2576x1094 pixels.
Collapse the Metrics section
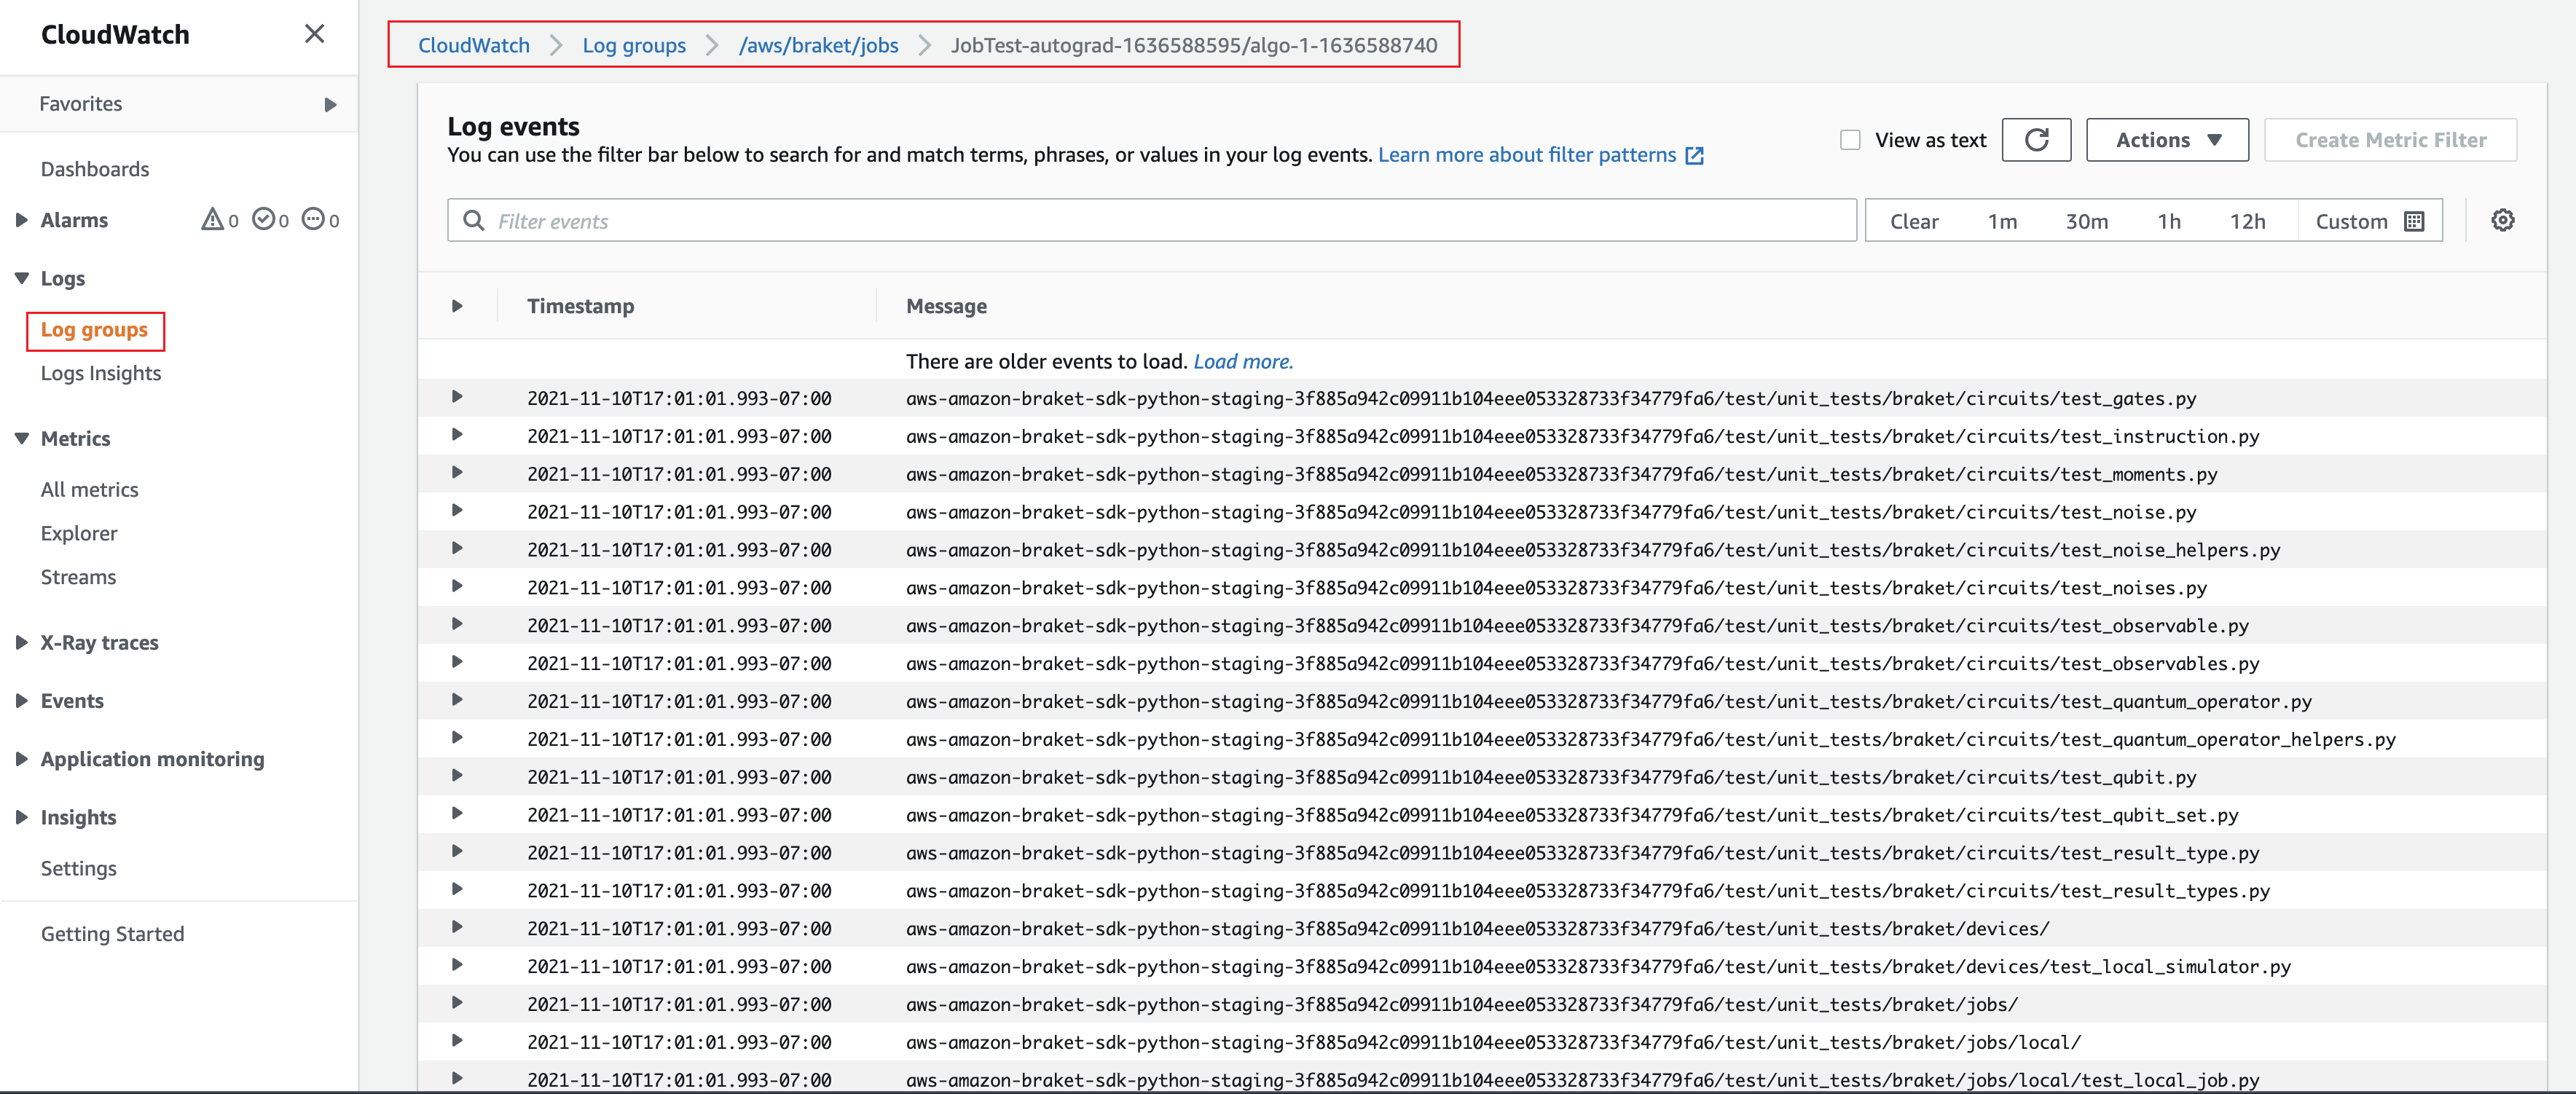(x=21, y=438)
